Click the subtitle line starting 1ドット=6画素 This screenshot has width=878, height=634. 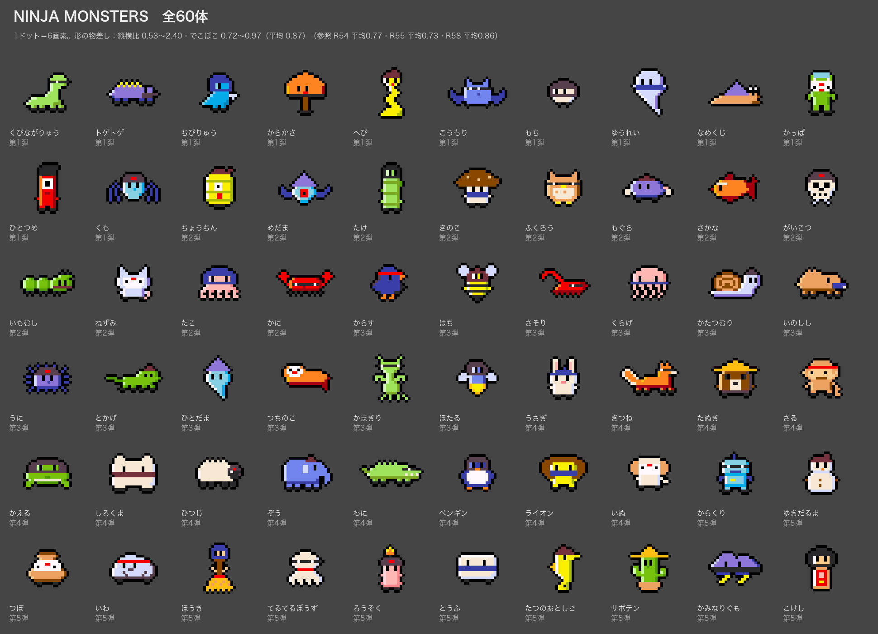(256, 36)
